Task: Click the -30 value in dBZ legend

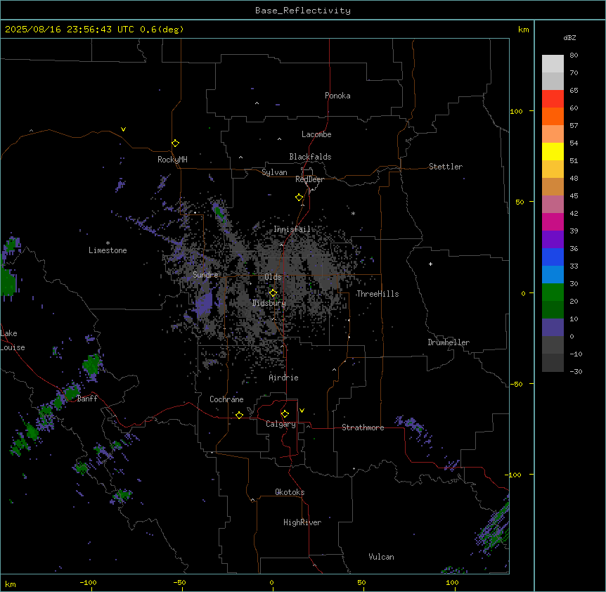Action: (576, 372)
